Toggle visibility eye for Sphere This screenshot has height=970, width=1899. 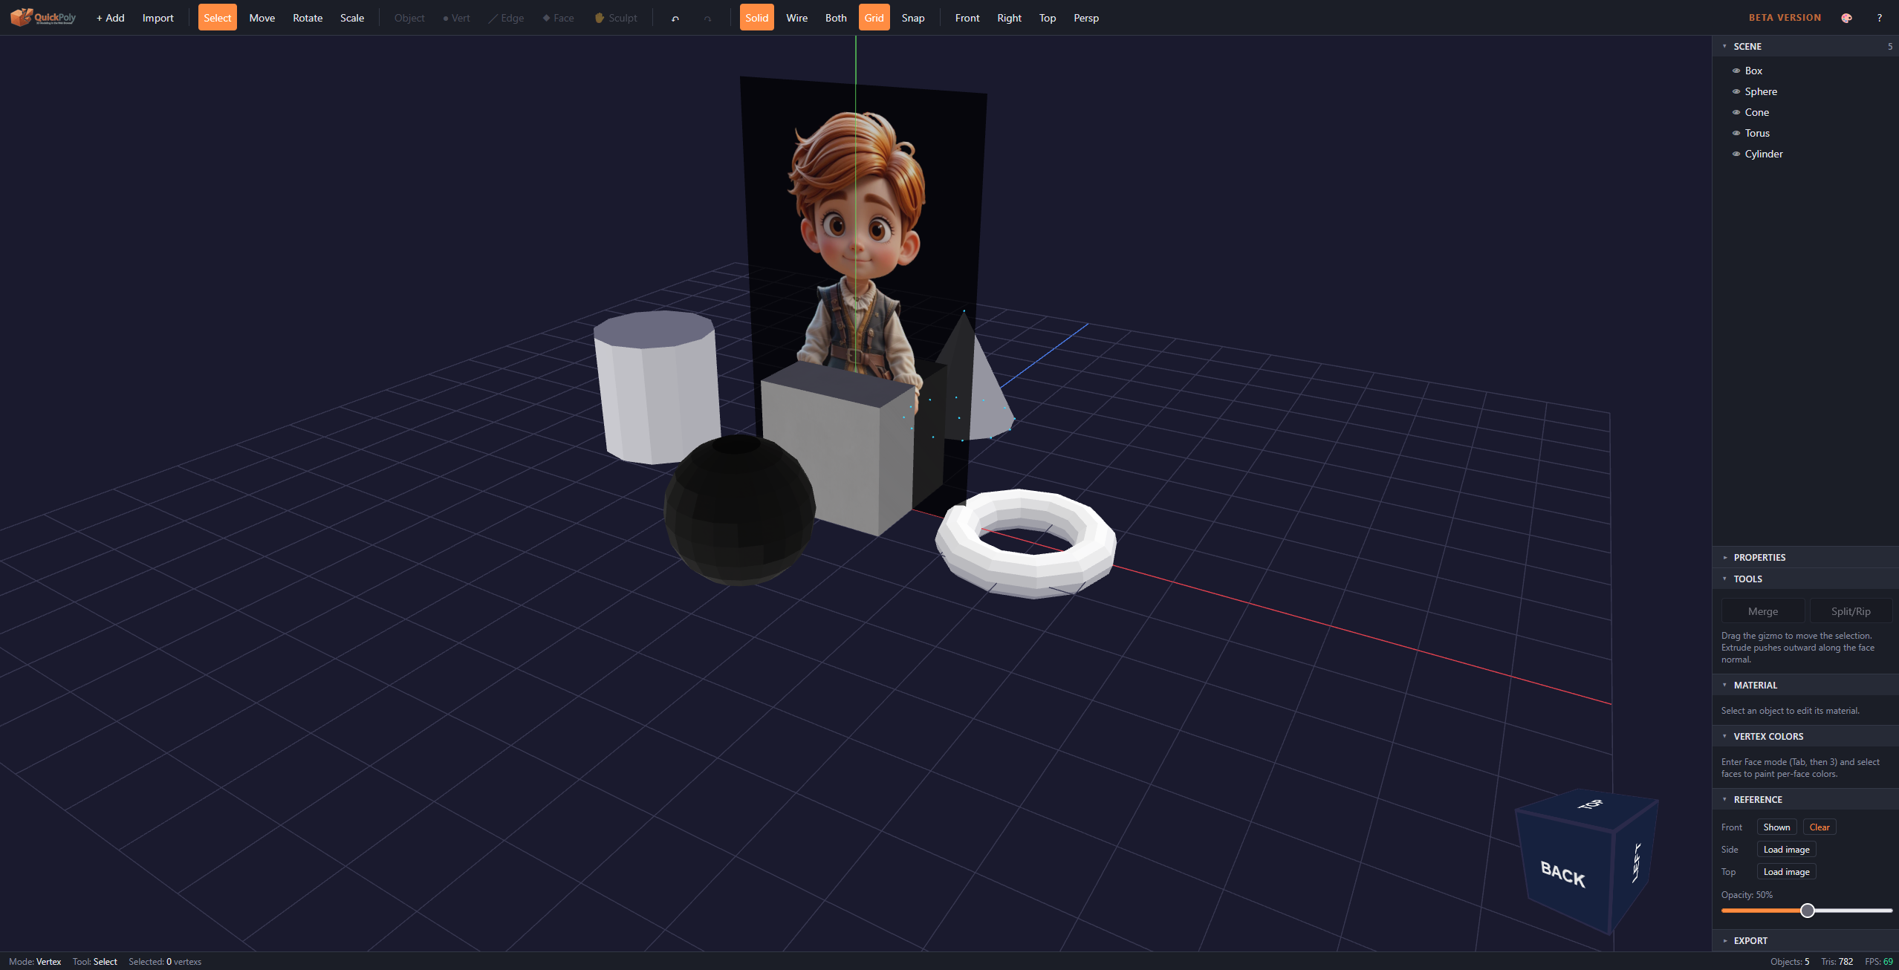(1736, 91)
